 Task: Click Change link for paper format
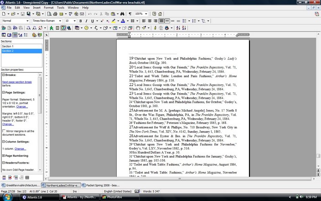point(22,106)
